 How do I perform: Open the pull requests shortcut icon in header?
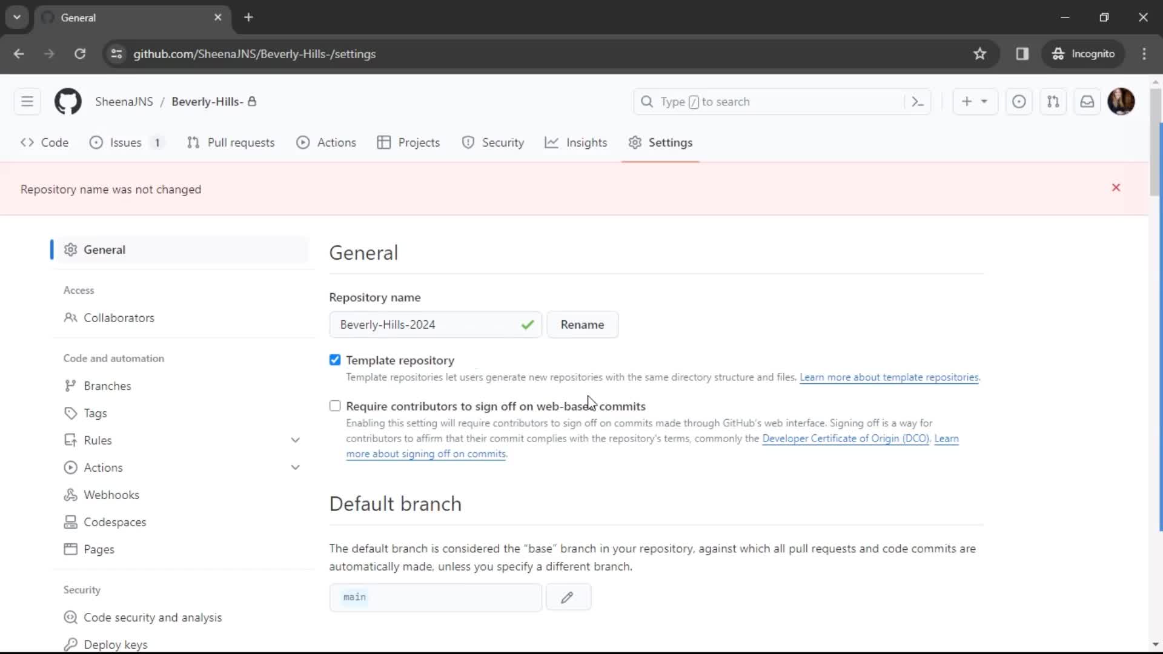(1053, 102)
